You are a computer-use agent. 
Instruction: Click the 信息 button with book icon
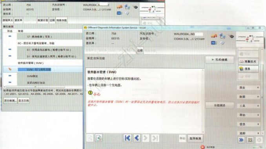coord(248,69)
